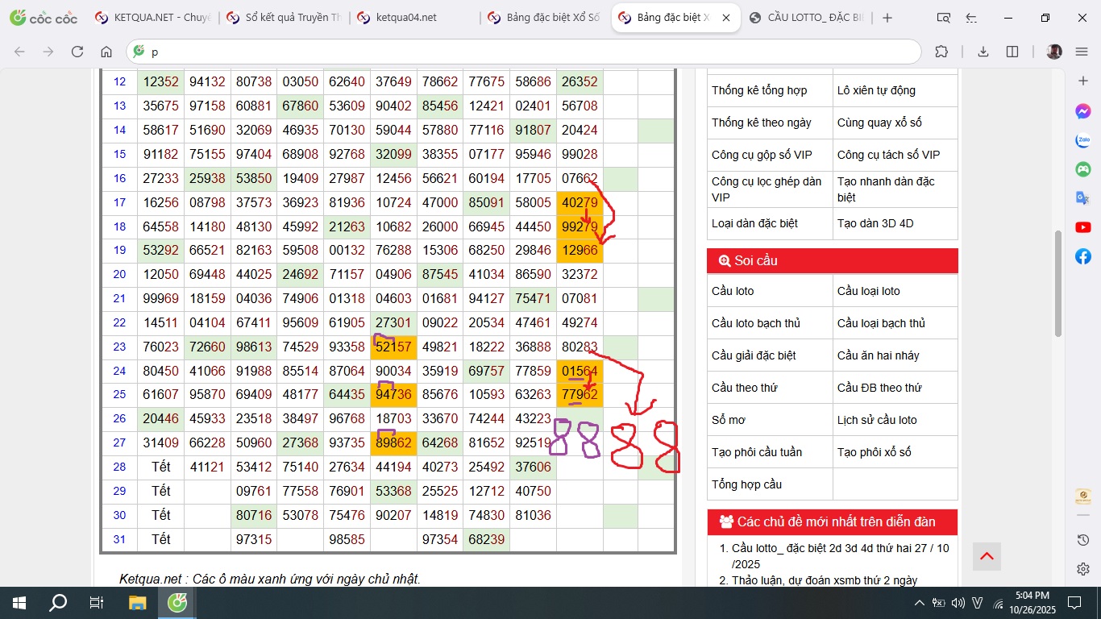Launch the green gamepad sidebar icon
This screenshot has width=1101, height=619.
(x=1082, y=169)
